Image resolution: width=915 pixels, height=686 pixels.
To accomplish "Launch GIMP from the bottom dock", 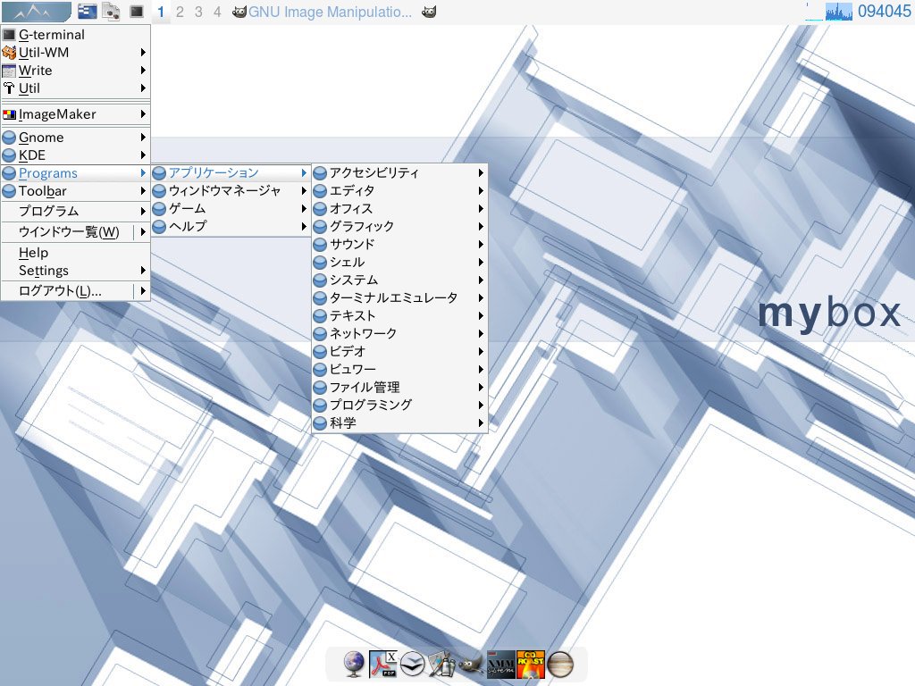I will (471, 665).
